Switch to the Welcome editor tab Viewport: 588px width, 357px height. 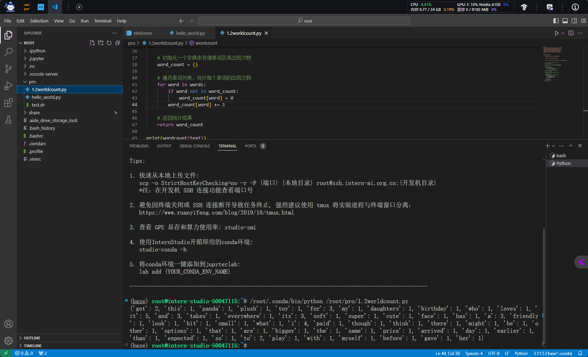click(143, 33)
